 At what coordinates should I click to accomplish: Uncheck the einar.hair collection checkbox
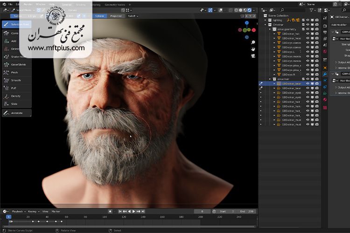303,79
